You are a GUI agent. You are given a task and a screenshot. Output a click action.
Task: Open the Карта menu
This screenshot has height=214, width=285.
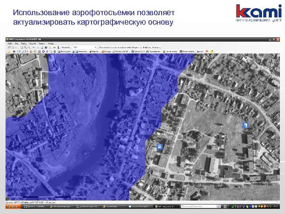click(24, 44)
